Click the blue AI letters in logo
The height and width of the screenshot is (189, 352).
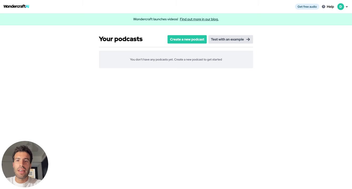[x=27, y=6]
